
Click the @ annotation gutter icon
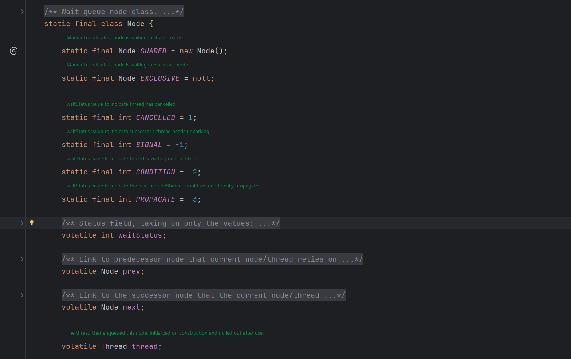[x=13, y=51]
